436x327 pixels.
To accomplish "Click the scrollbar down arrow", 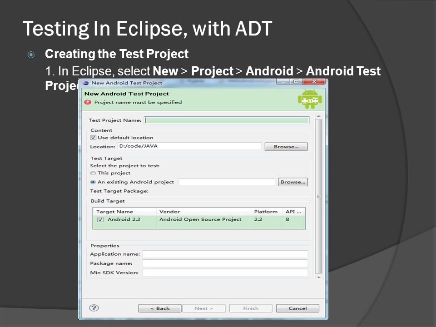I will [x=319, y=277].
